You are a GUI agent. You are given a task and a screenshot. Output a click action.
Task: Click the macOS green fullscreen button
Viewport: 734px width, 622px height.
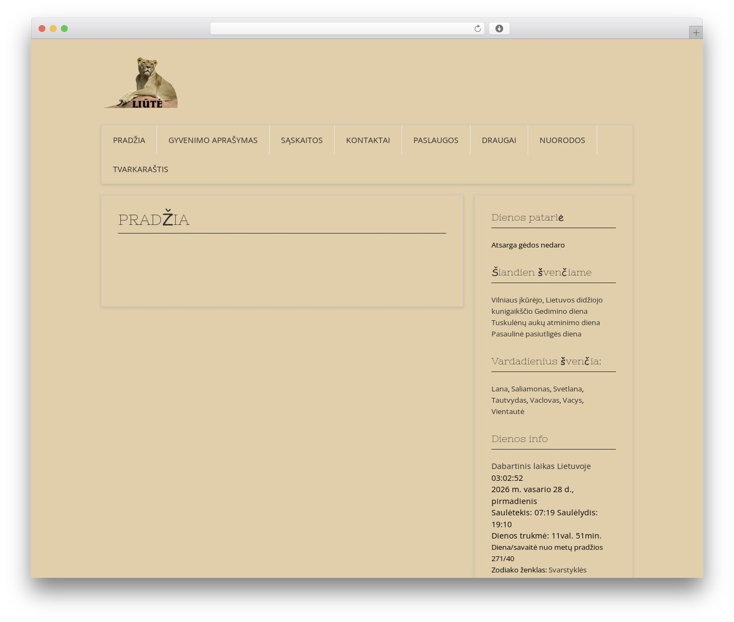[x=64, y=29]
